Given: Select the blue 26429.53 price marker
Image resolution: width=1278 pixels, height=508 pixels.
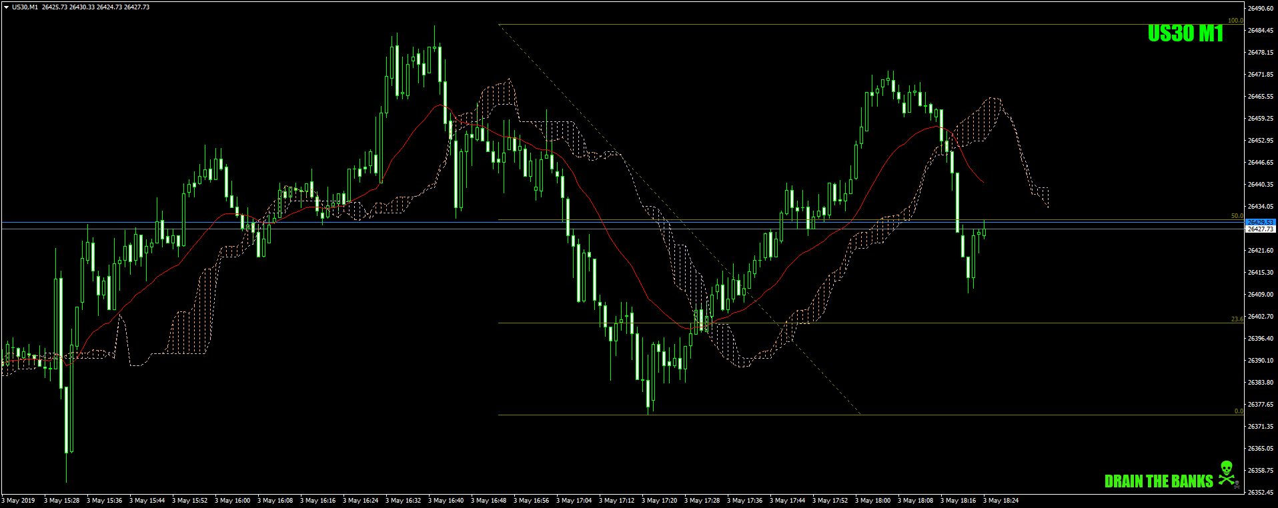Looking at the screenshot, I should (1261, 222).
